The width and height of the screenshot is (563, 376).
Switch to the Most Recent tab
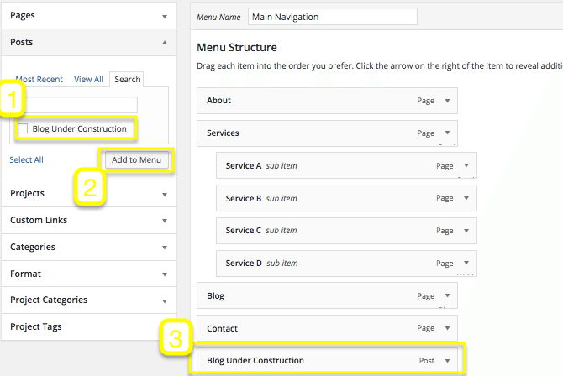pos(39,80)
